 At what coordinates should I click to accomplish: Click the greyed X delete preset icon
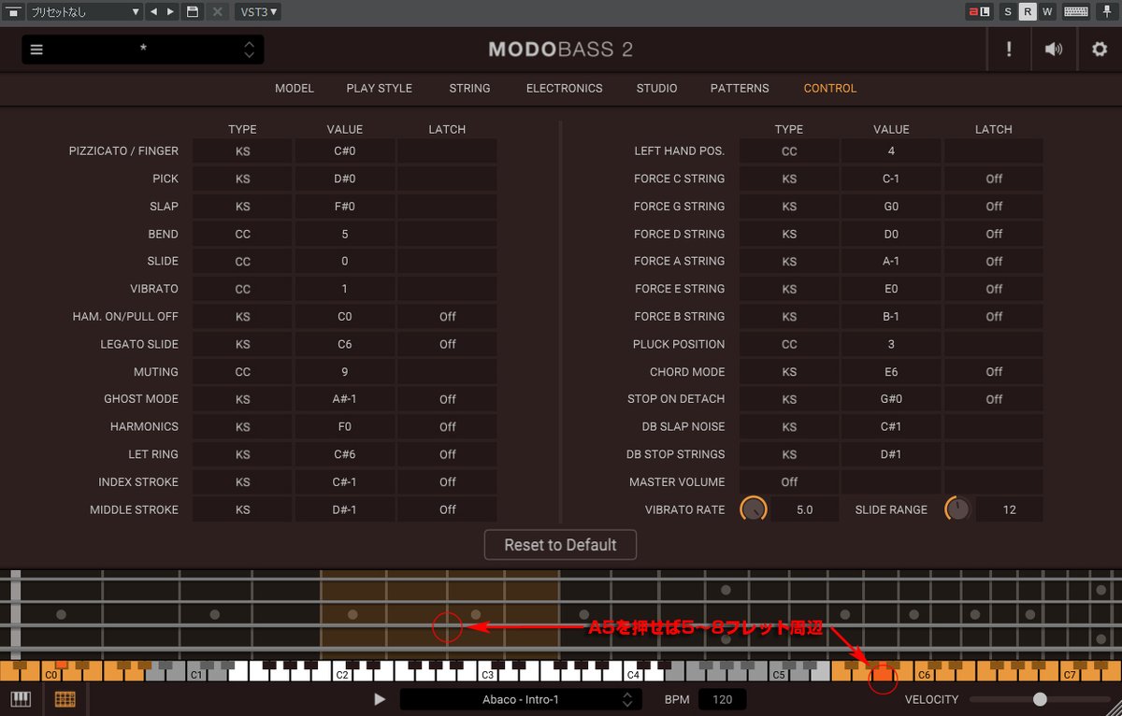[x=217, y=11]
